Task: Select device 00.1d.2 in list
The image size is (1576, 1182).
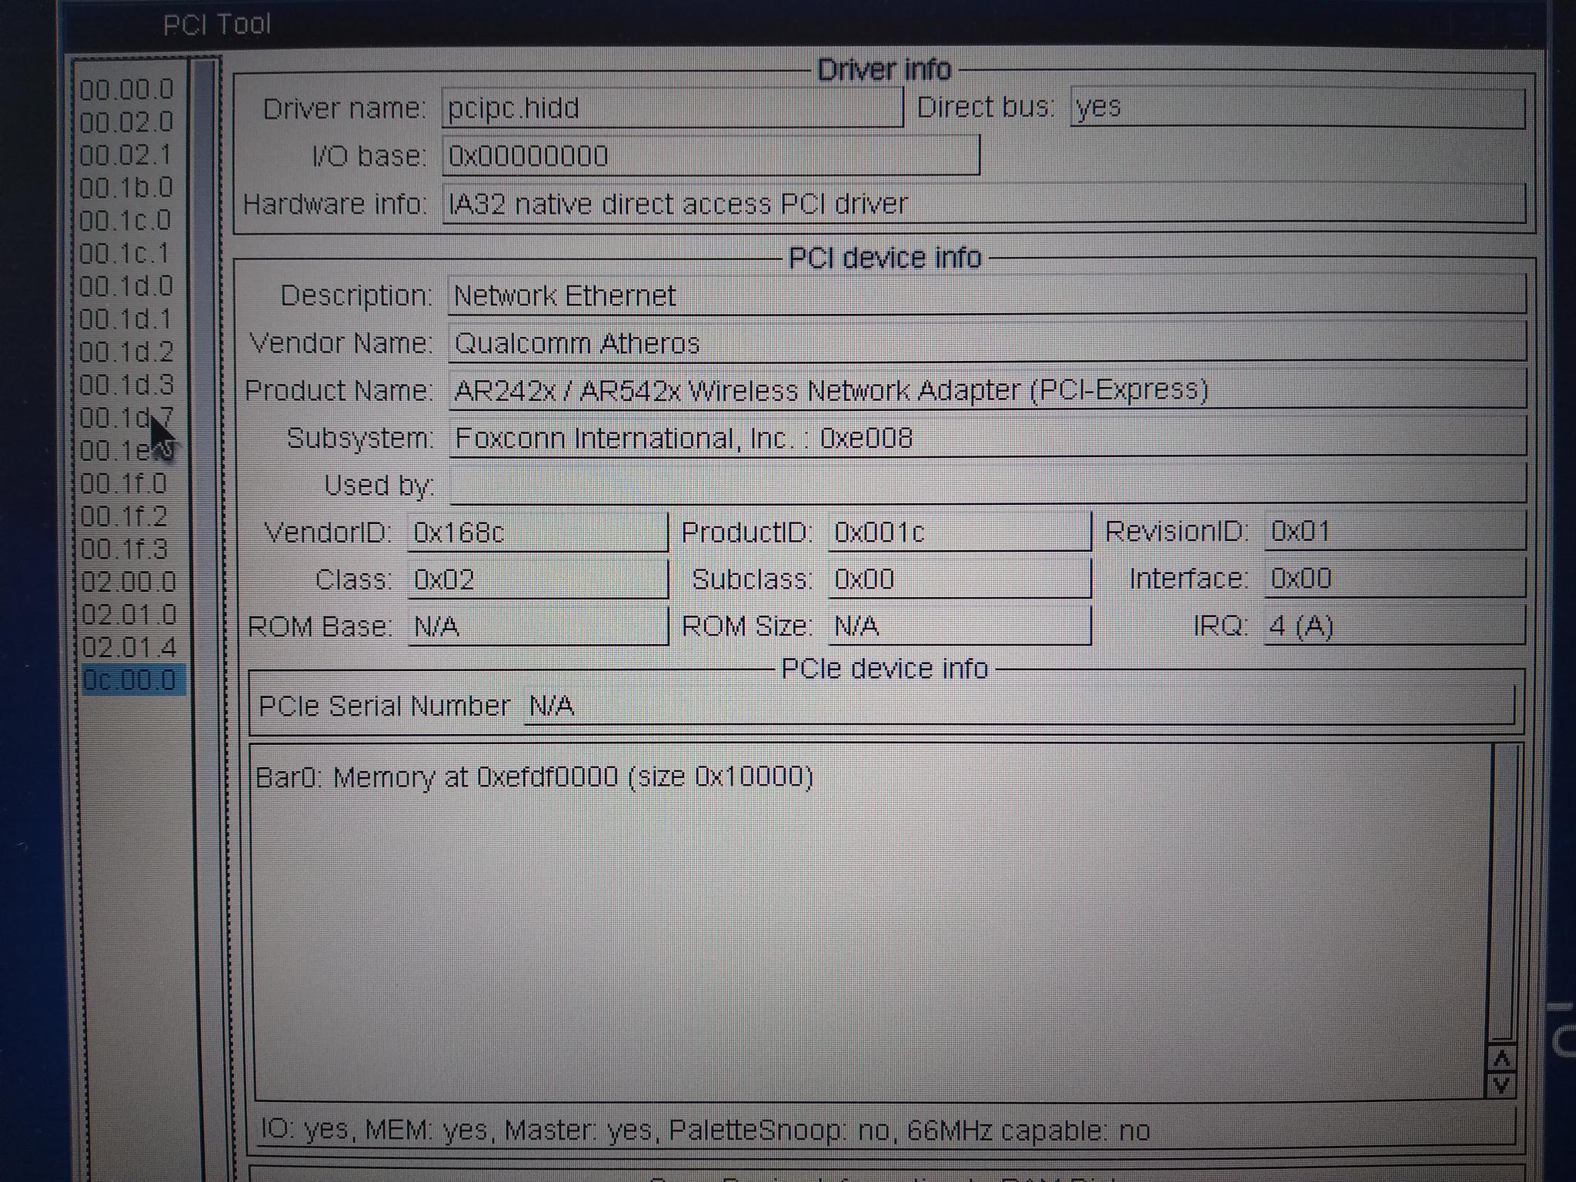Action: click(x=127, y=352)
